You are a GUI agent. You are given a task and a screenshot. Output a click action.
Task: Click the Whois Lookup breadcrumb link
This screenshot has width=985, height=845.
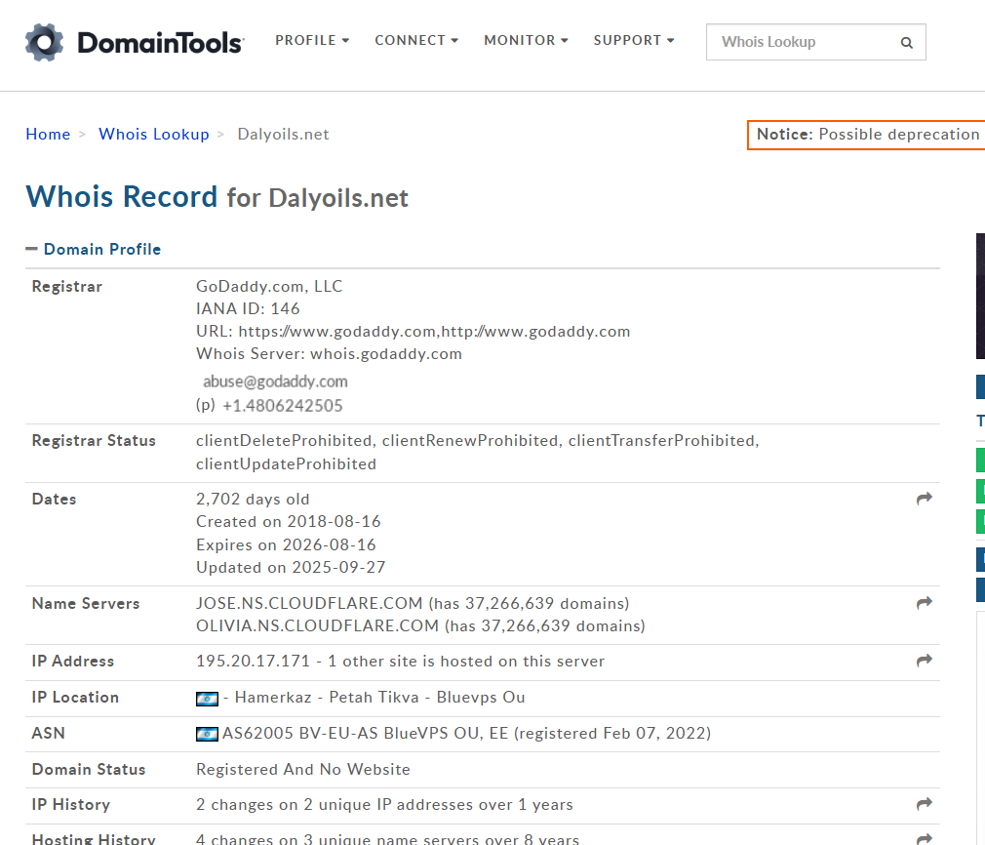coord(153,134)
